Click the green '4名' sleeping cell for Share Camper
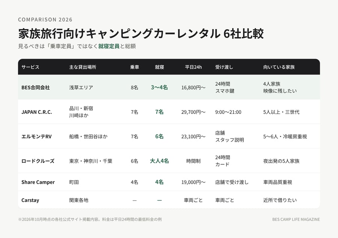 tap(159, 182)
